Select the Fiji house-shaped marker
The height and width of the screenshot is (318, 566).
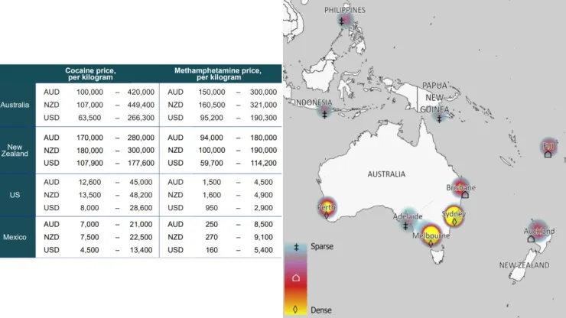[548, 154]
